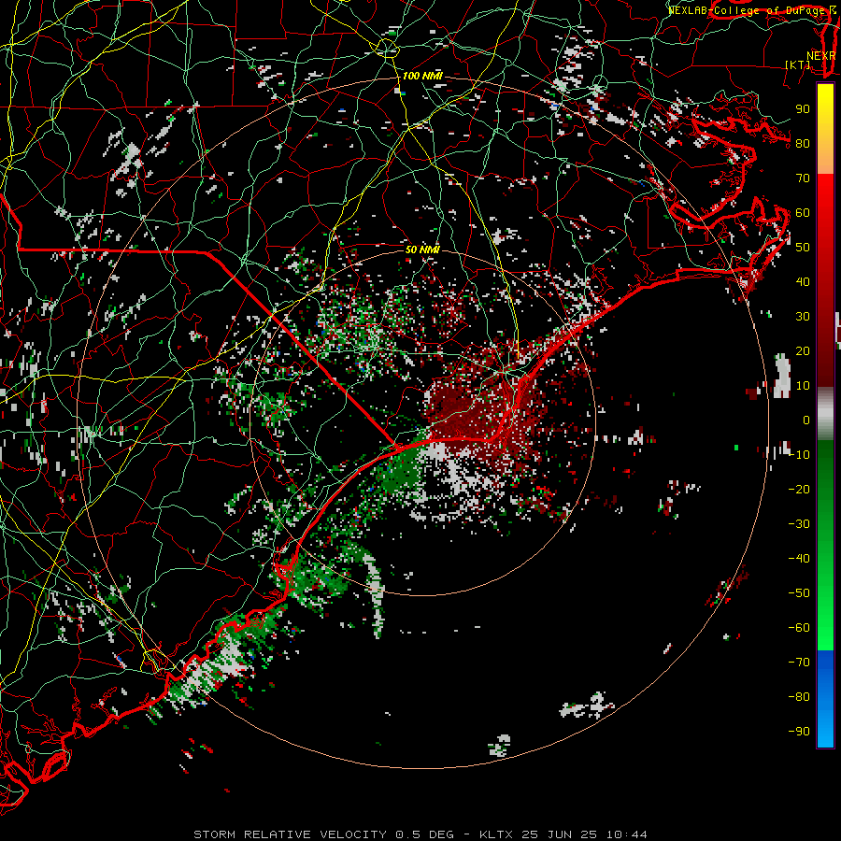Pick the gray zero-velocity segment of color bar
Viewport: 841px width, 841px height.
coord(825,413)
